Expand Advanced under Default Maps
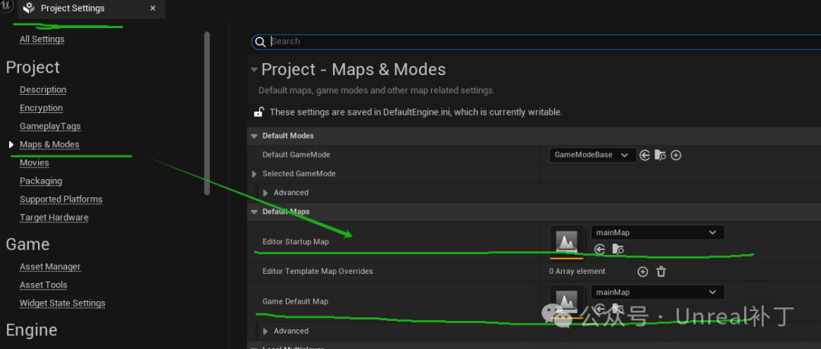Screen dimensions: 821x349 [x=265, y=332]
